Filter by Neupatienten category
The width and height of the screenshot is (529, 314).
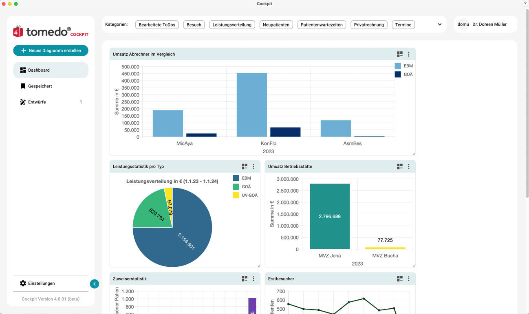point(276,25)
